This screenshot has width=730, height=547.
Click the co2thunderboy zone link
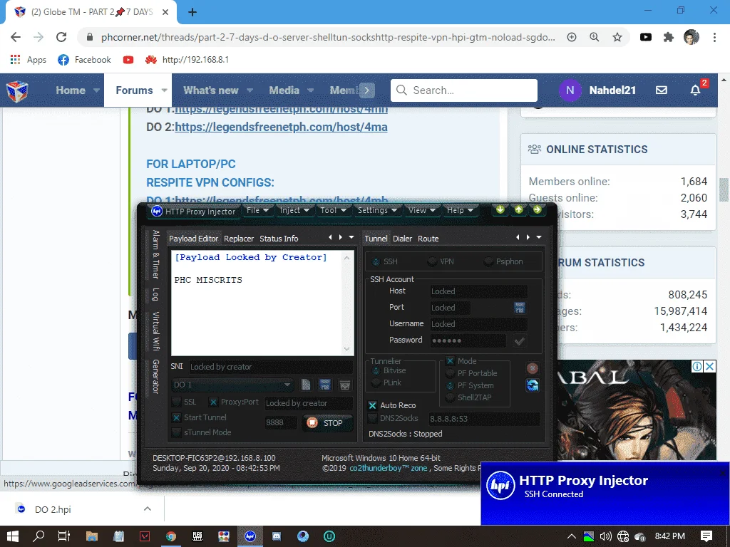pyautogui.click(x=389, y=469)
